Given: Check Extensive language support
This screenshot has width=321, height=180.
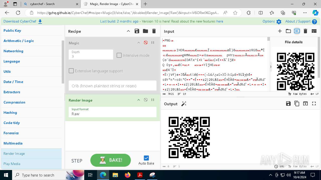Looking at the screenshot, I should pos(71,71).
